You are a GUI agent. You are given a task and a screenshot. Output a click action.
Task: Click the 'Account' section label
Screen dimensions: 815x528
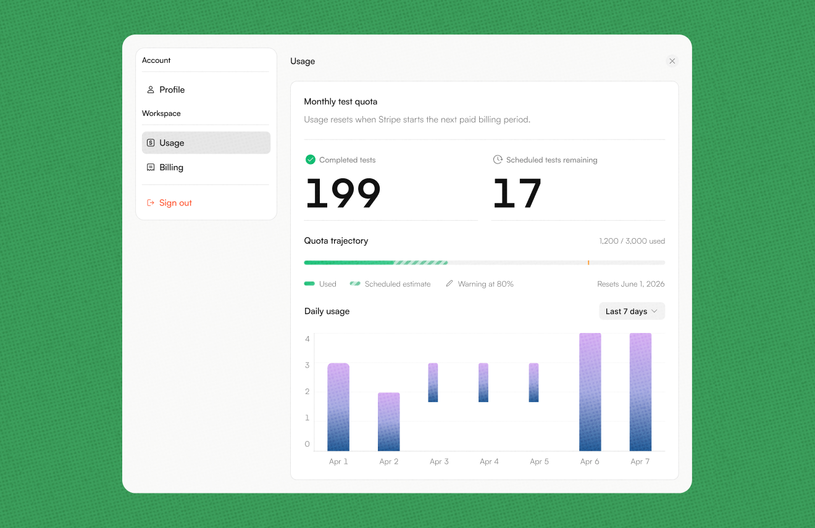[x=156, y=60]
